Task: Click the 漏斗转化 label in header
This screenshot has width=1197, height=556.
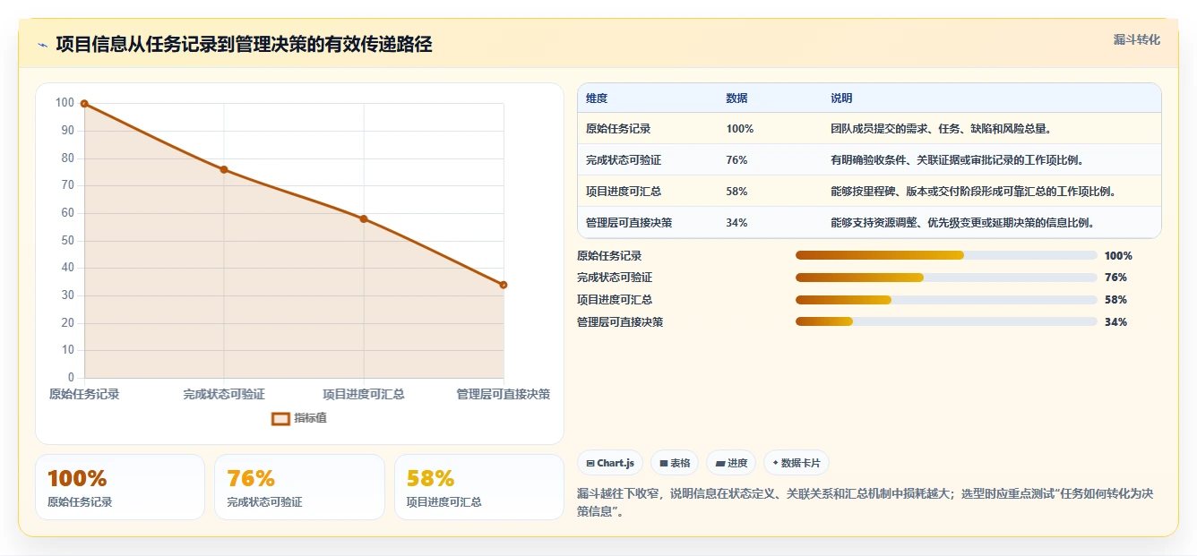Action: point(1136,40)
